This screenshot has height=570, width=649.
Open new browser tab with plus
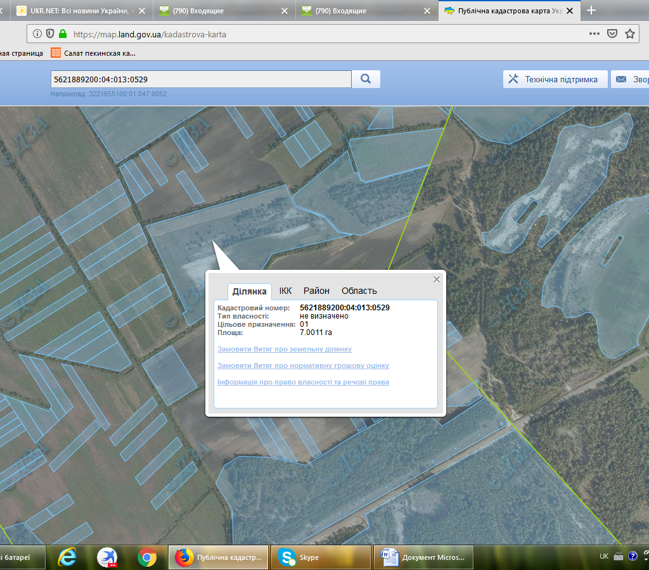click(591, 11)
